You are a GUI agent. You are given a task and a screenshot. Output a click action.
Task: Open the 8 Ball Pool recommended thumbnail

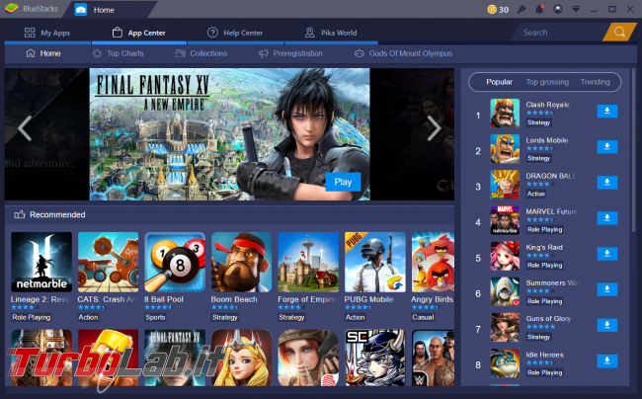click(175, 262)
